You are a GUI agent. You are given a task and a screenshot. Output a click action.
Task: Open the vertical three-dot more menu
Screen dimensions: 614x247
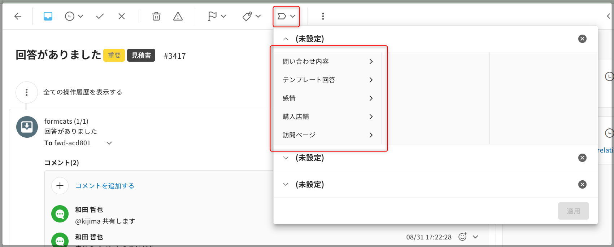coord(323,16)
